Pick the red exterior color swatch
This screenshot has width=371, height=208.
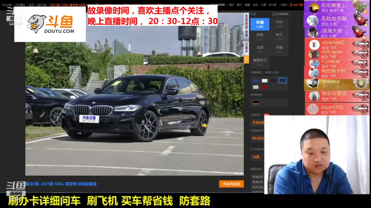(264, 87)
